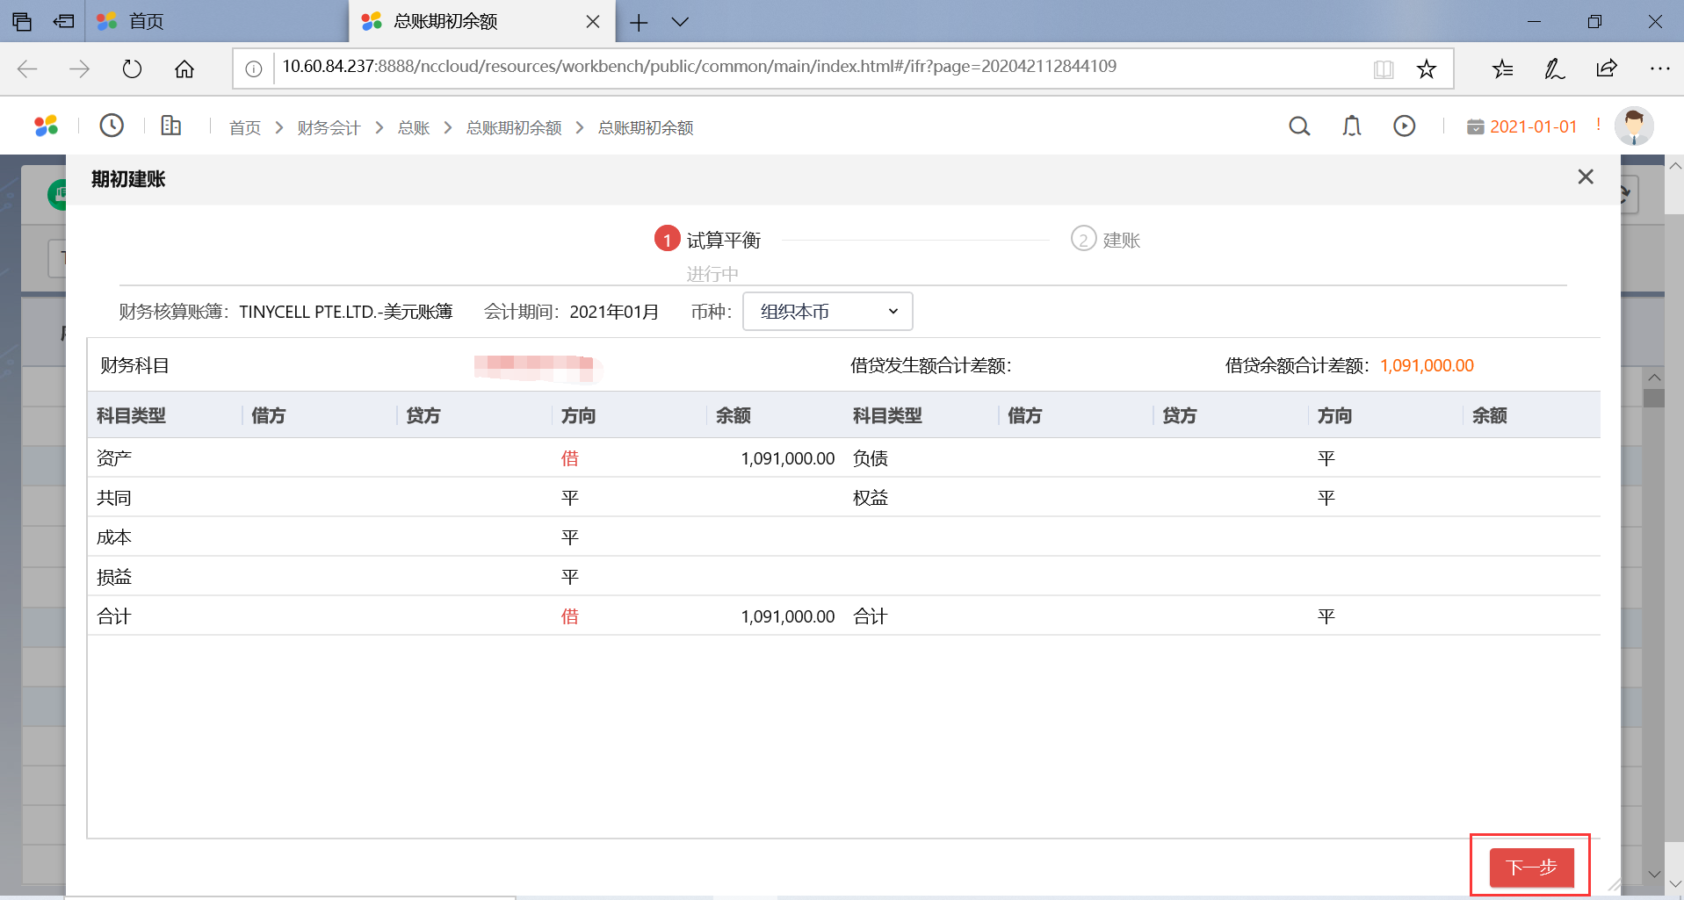The width and height of the screenshot is (1684, 900).
Task: Click the 下一步 button
Action: 1531,868
